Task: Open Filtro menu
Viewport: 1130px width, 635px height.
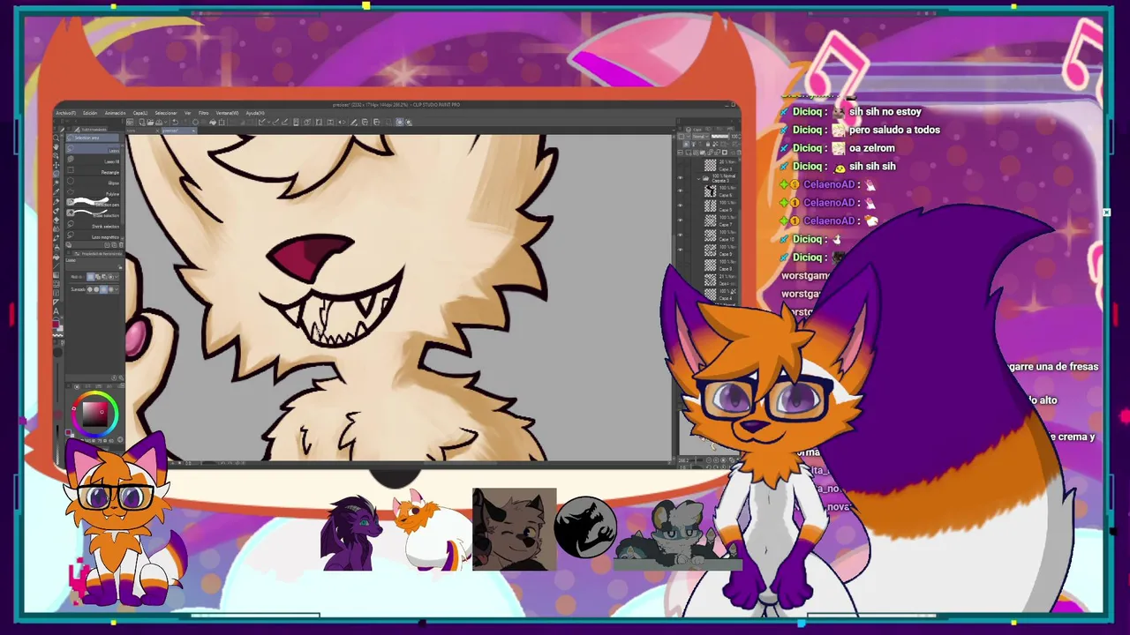Action: pos(204,113)
